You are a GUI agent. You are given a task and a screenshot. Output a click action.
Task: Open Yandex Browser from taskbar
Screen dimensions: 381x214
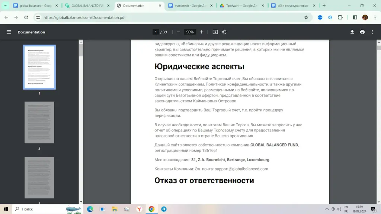click(139, 209)
